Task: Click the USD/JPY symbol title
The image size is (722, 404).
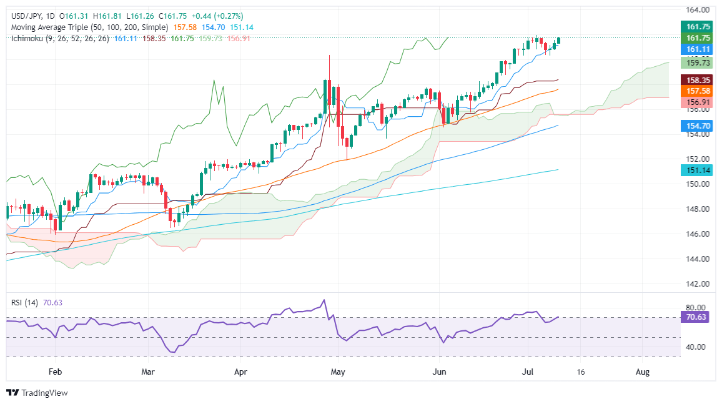Action: 26,16
